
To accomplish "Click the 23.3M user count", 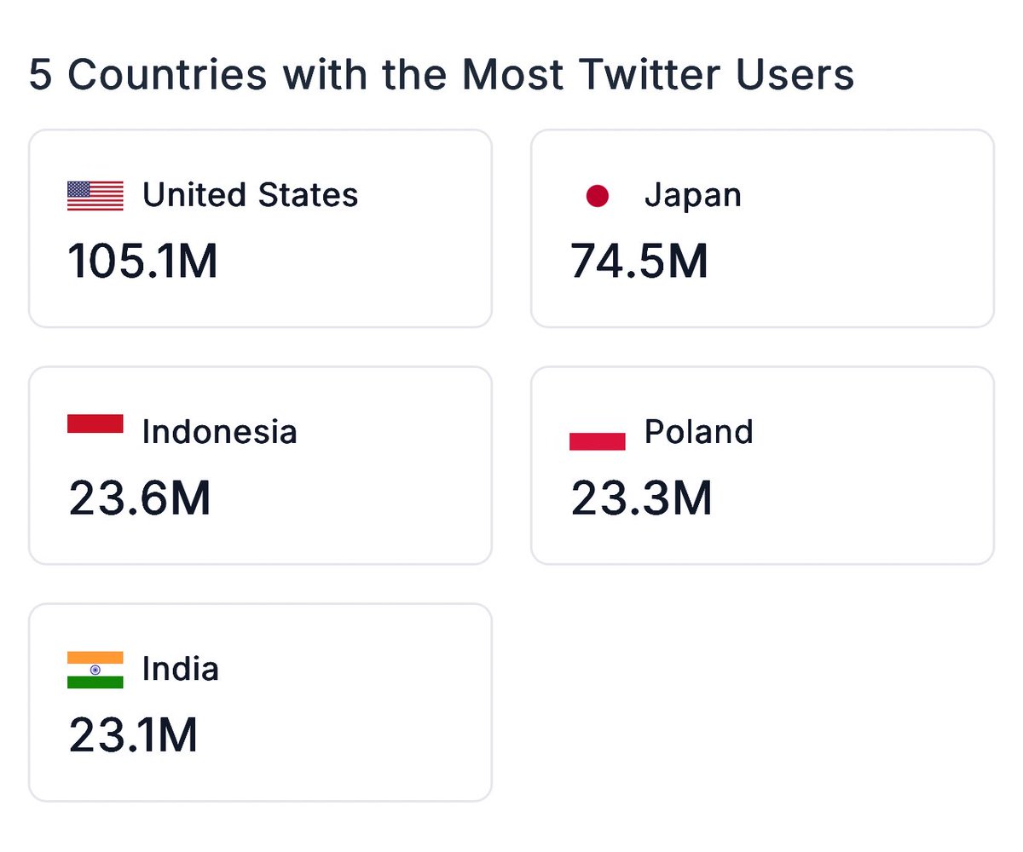I will (641, 498).
